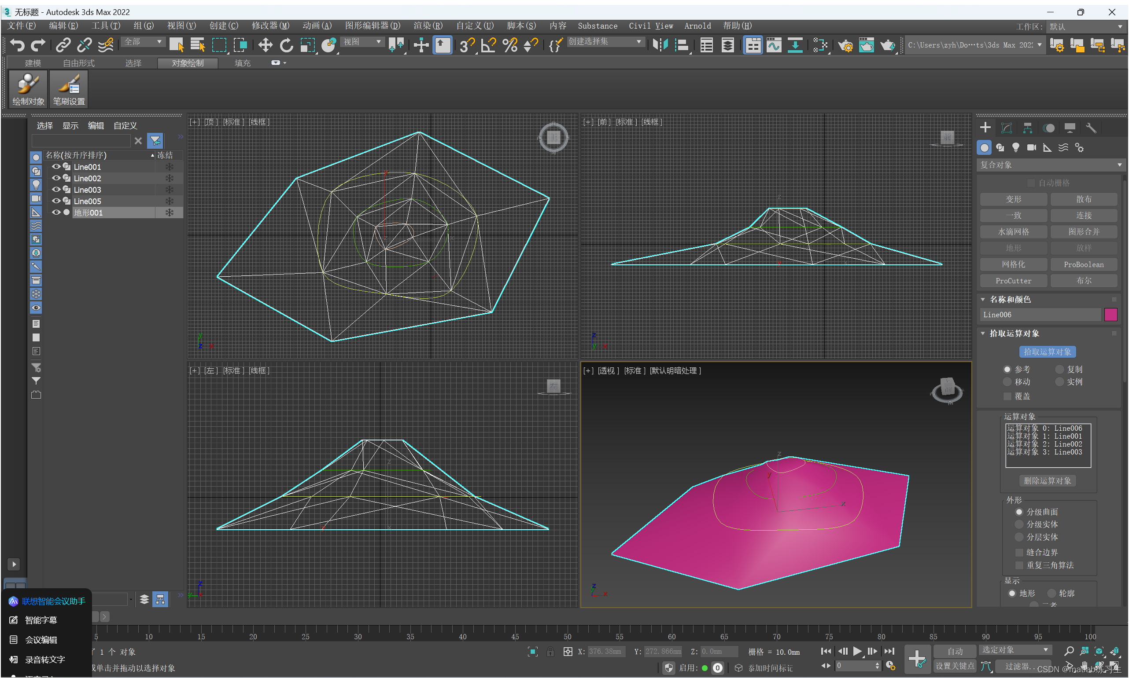Click the Zoom magnifier viewport control

click(1069, 651)
